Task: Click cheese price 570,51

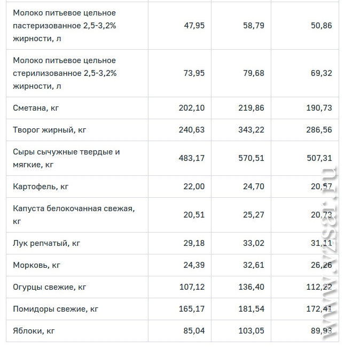Action: [251, 158]
